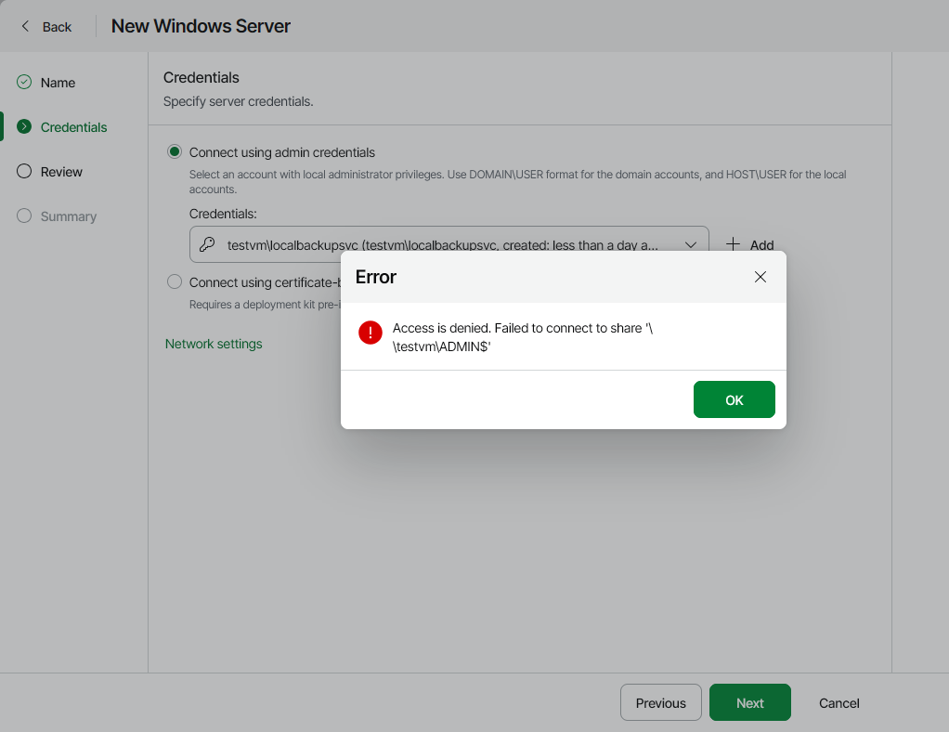
Task: Click the key icon in Credentials field
Action: [x=207, y=245]
